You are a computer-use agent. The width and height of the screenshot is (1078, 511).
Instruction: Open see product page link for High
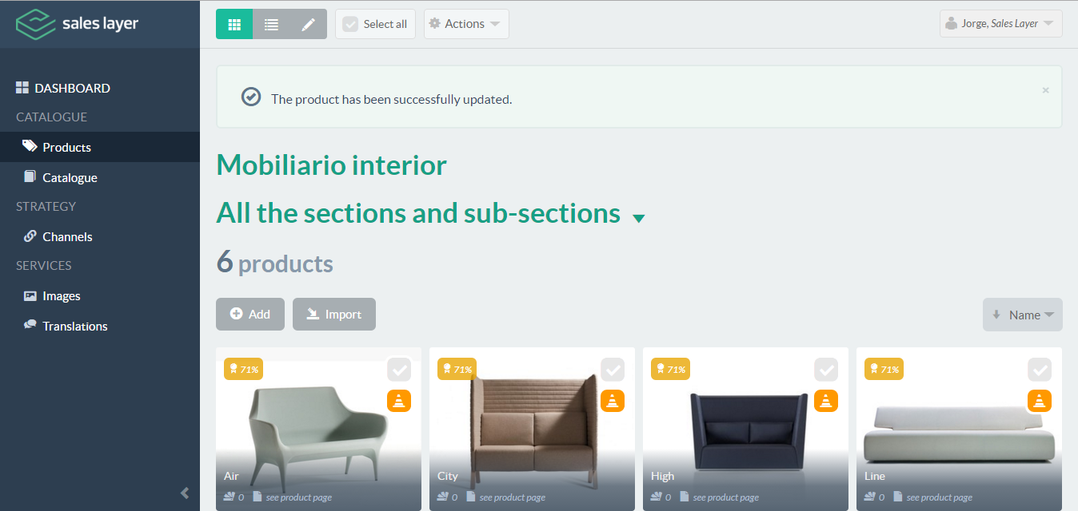click(726, 497)
